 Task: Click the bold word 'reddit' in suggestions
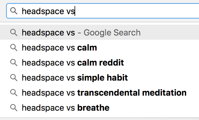tap(112, 63)
